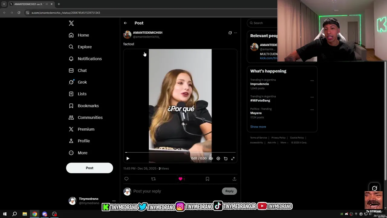Open video settings gear
The image size is (387, 218).
tap(218, 158)
